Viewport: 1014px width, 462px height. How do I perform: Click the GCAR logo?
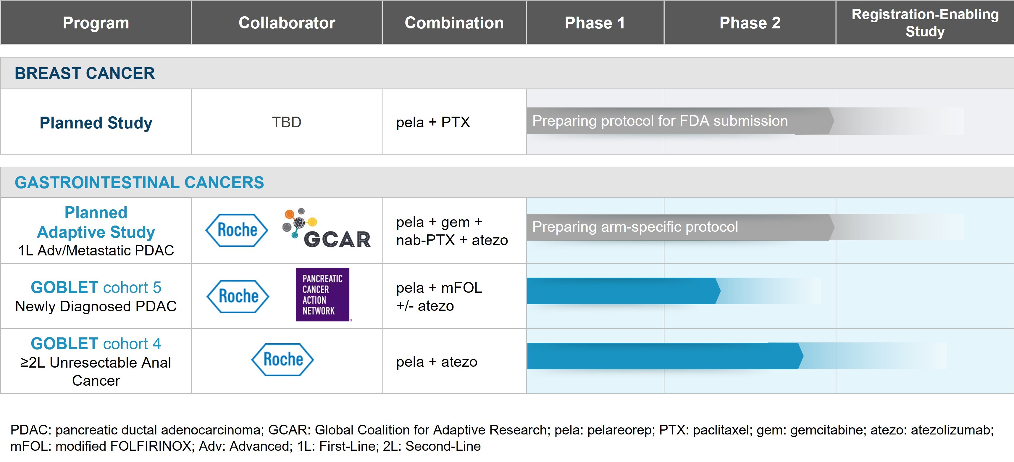coord(327,229)
